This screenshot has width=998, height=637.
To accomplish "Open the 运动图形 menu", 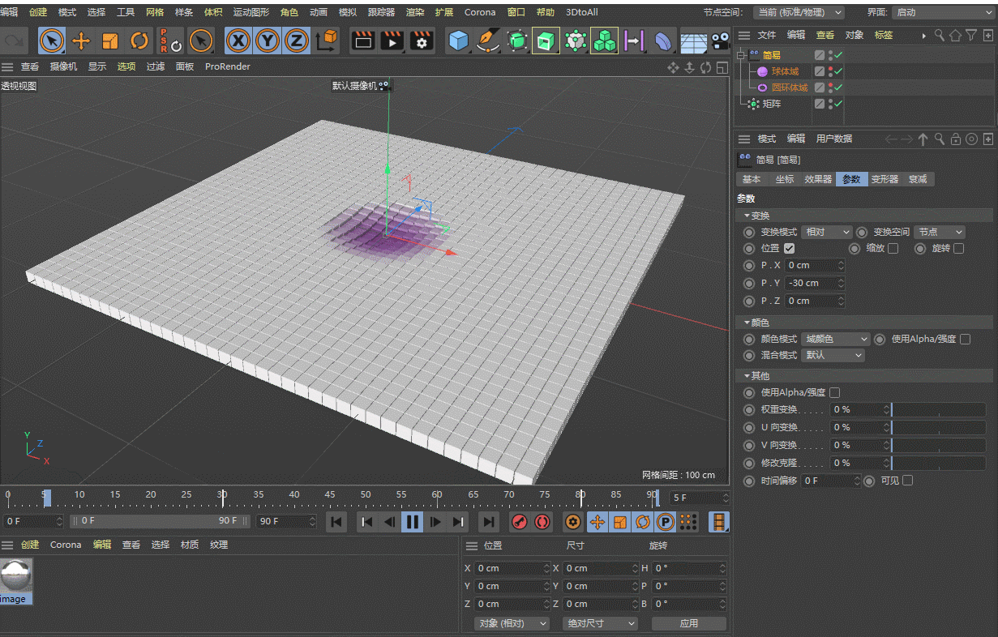I will [x=251, y=12].
